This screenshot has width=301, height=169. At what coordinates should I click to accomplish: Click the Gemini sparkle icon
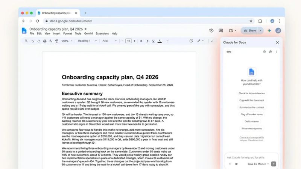tap(269, 30)
